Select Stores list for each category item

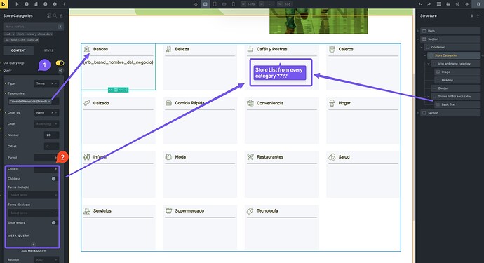click(456, 97)
